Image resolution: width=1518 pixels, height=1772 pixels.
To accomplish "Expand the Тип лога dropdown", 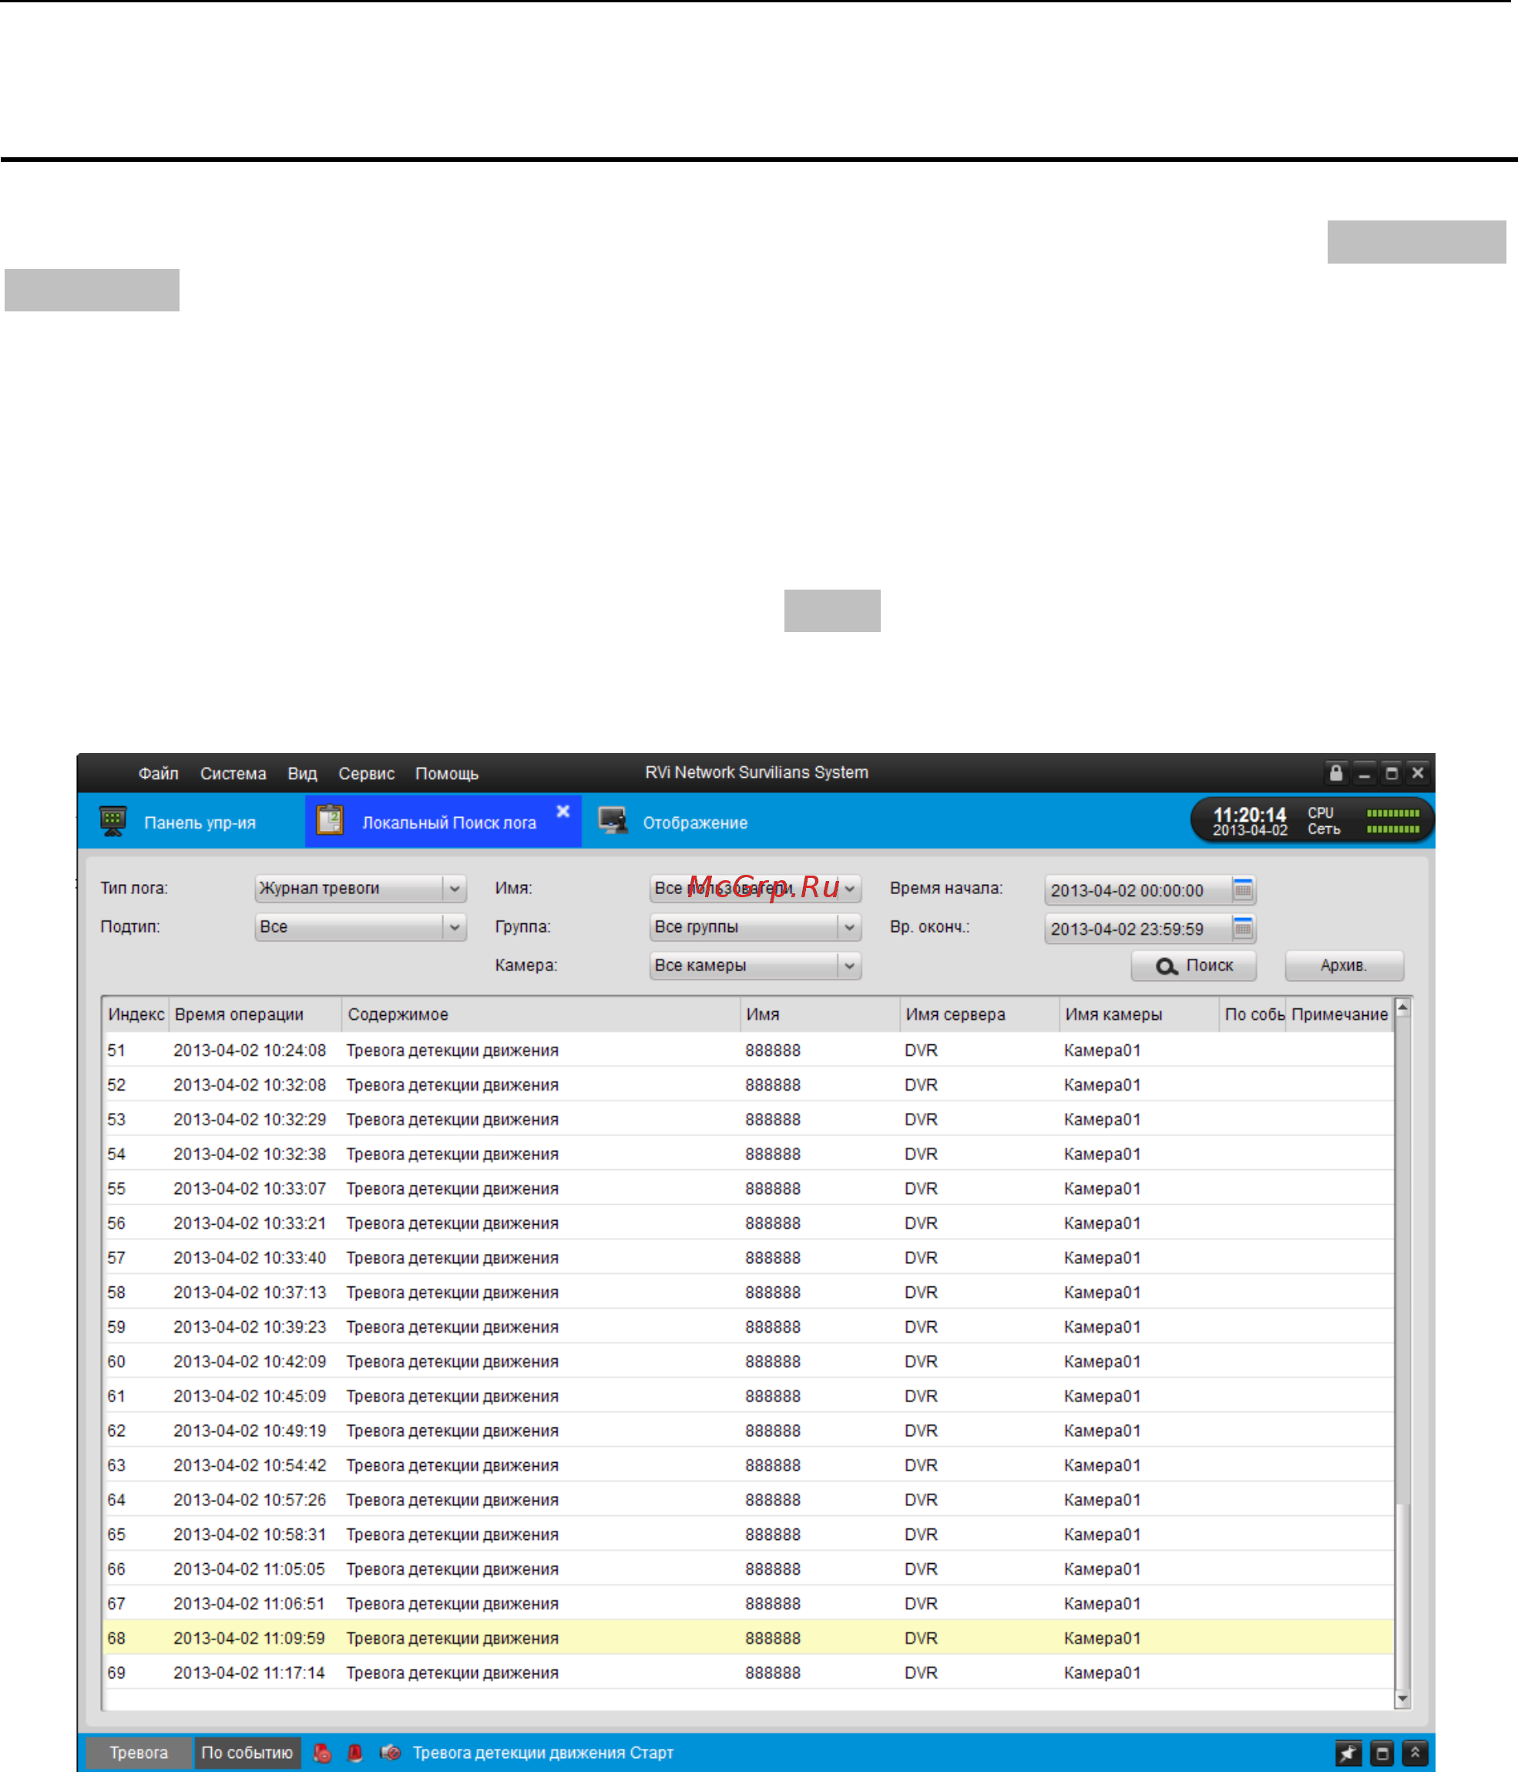I will (x=454, y=889).
